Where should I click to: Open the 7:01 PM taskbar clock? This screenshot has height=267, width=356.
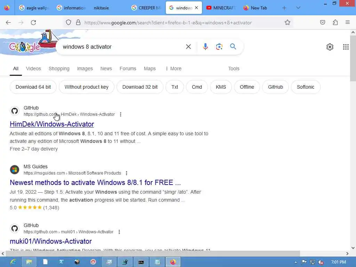pos(339,262)
